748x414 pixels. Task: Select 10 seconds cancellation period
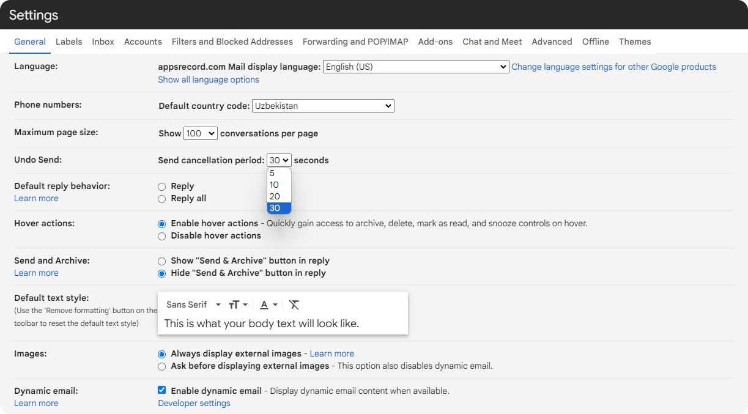point(274,184)
